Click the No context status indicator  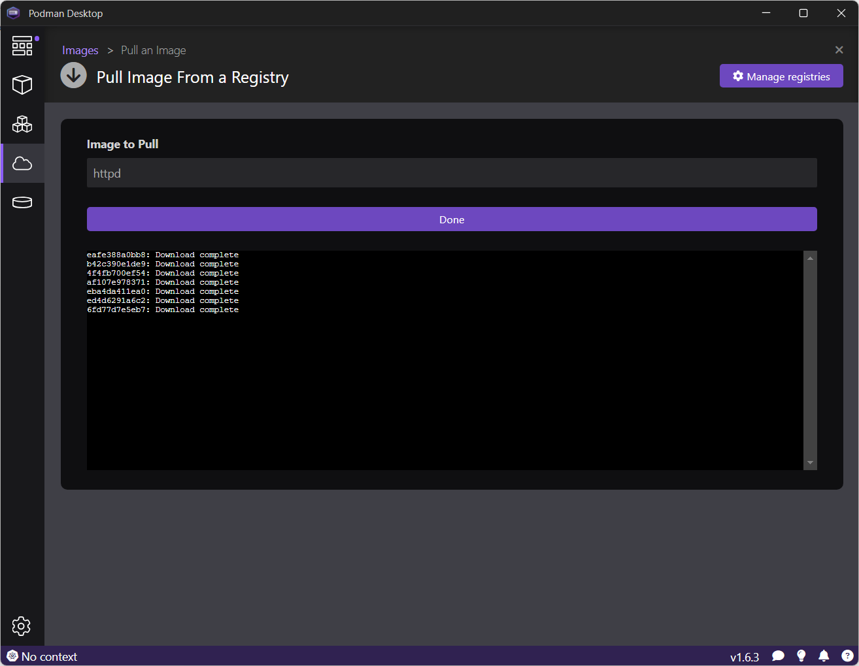[42, 656]
